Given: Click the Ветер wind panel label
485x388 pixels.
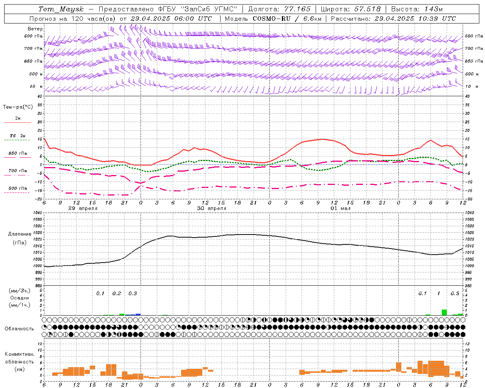Looking at the screenshot, I should [35, 29].
